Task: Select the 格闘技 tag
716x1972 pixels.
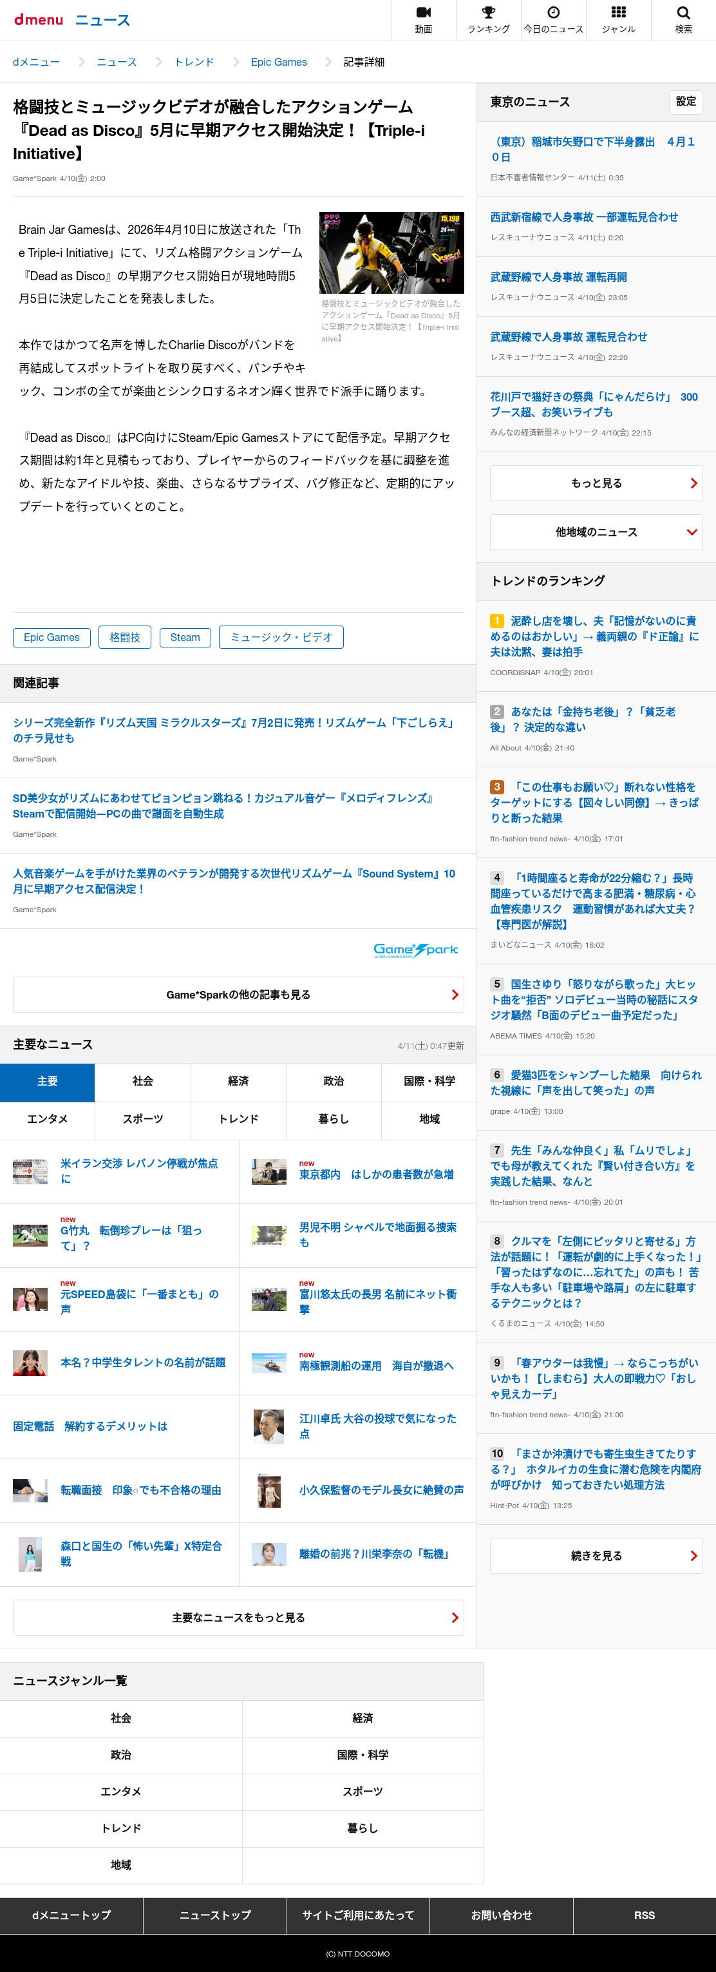Action: coord(125,637)
